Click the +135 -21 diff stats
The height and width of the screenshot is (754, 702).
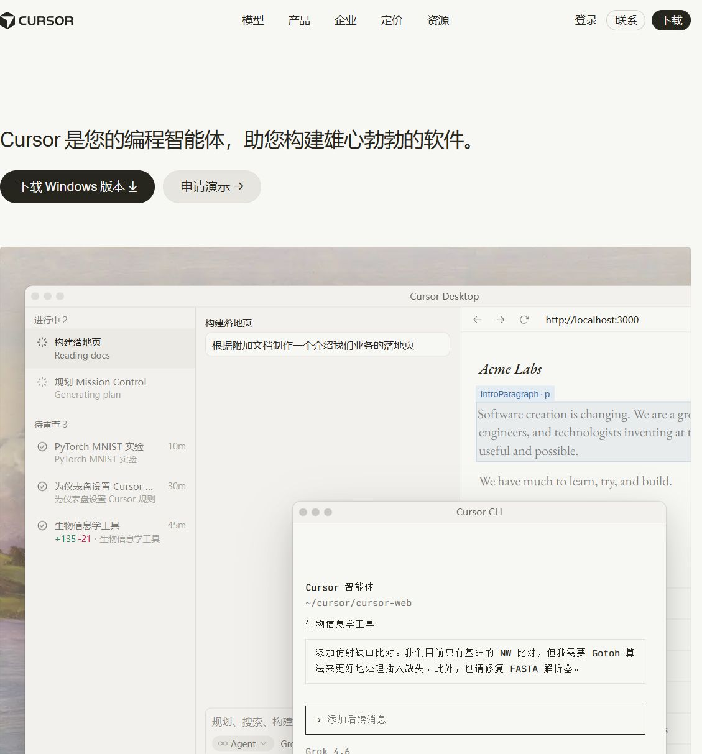click(73, 539)
